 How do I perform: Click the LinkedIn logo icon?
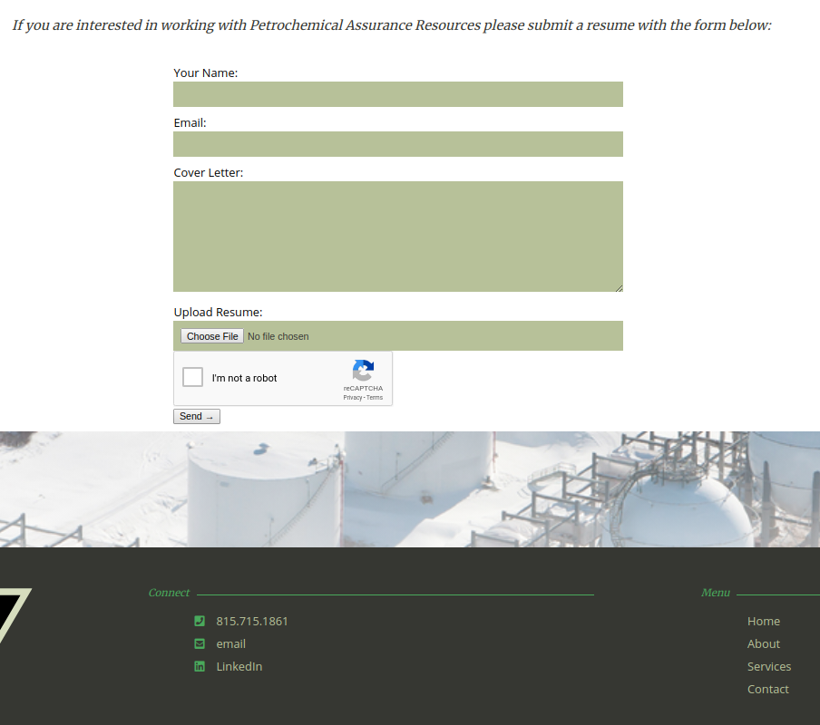pos(200,666)
